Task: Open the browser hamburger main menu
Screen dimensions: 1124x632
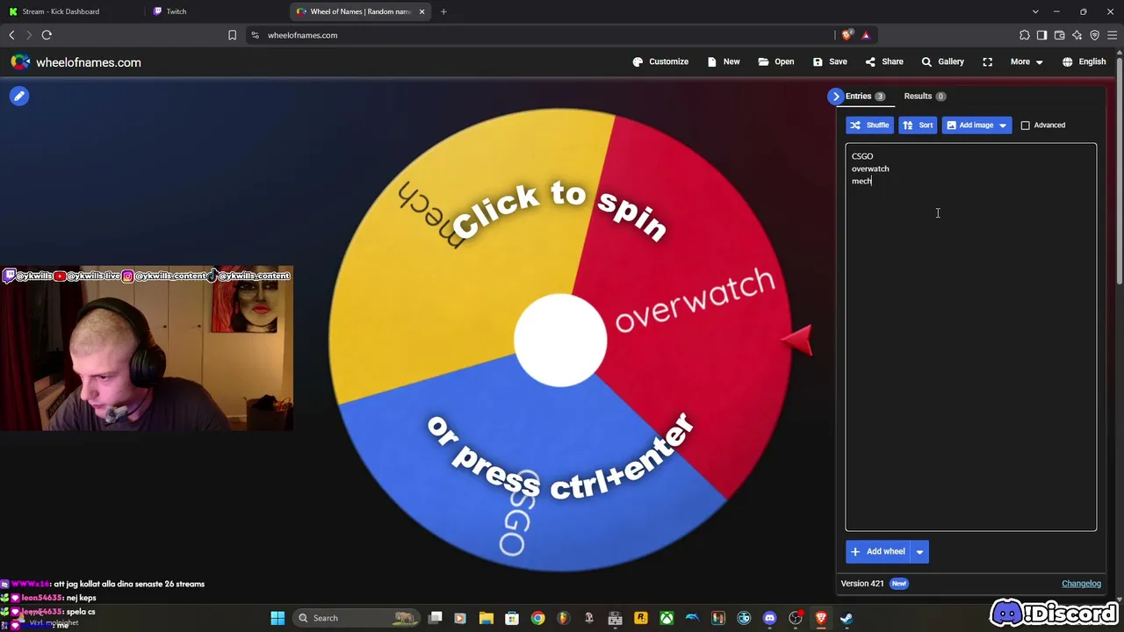Action: click(1113, 35)
